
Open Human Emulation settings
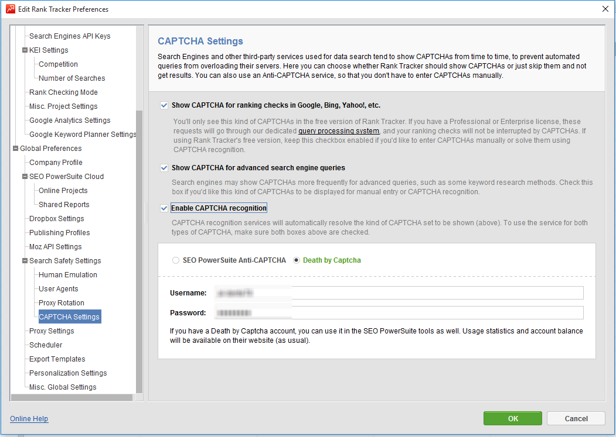point(67,275)
